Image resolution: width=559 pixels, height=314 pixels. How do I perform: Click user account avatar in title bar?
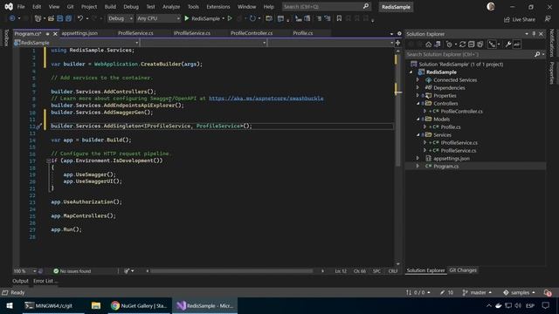point(491,6)
